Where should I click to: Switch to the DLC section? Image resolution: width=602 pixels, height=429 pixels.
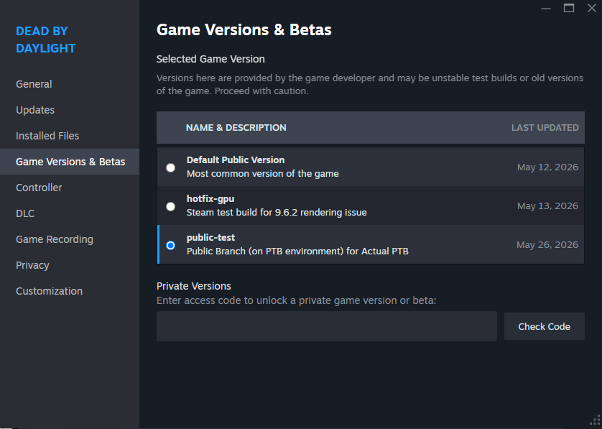(x=25, y=213)
